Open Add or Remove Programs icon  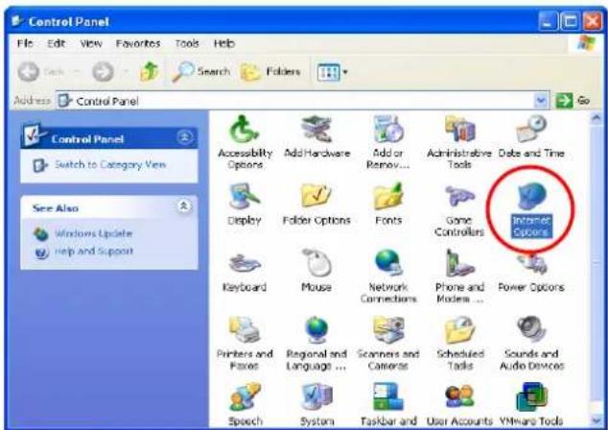click(387, 142)
